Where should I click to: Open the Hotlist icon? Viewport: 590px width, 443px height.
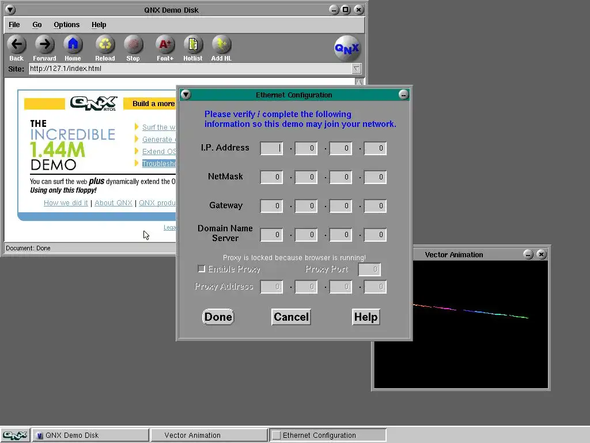click(x=193, y=45)
